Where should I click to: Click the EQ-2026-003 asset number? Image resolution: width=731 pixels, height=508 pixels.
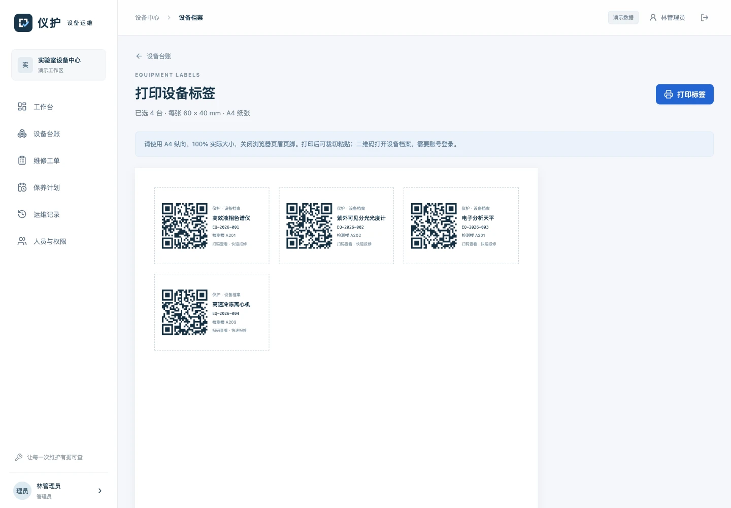475,227
